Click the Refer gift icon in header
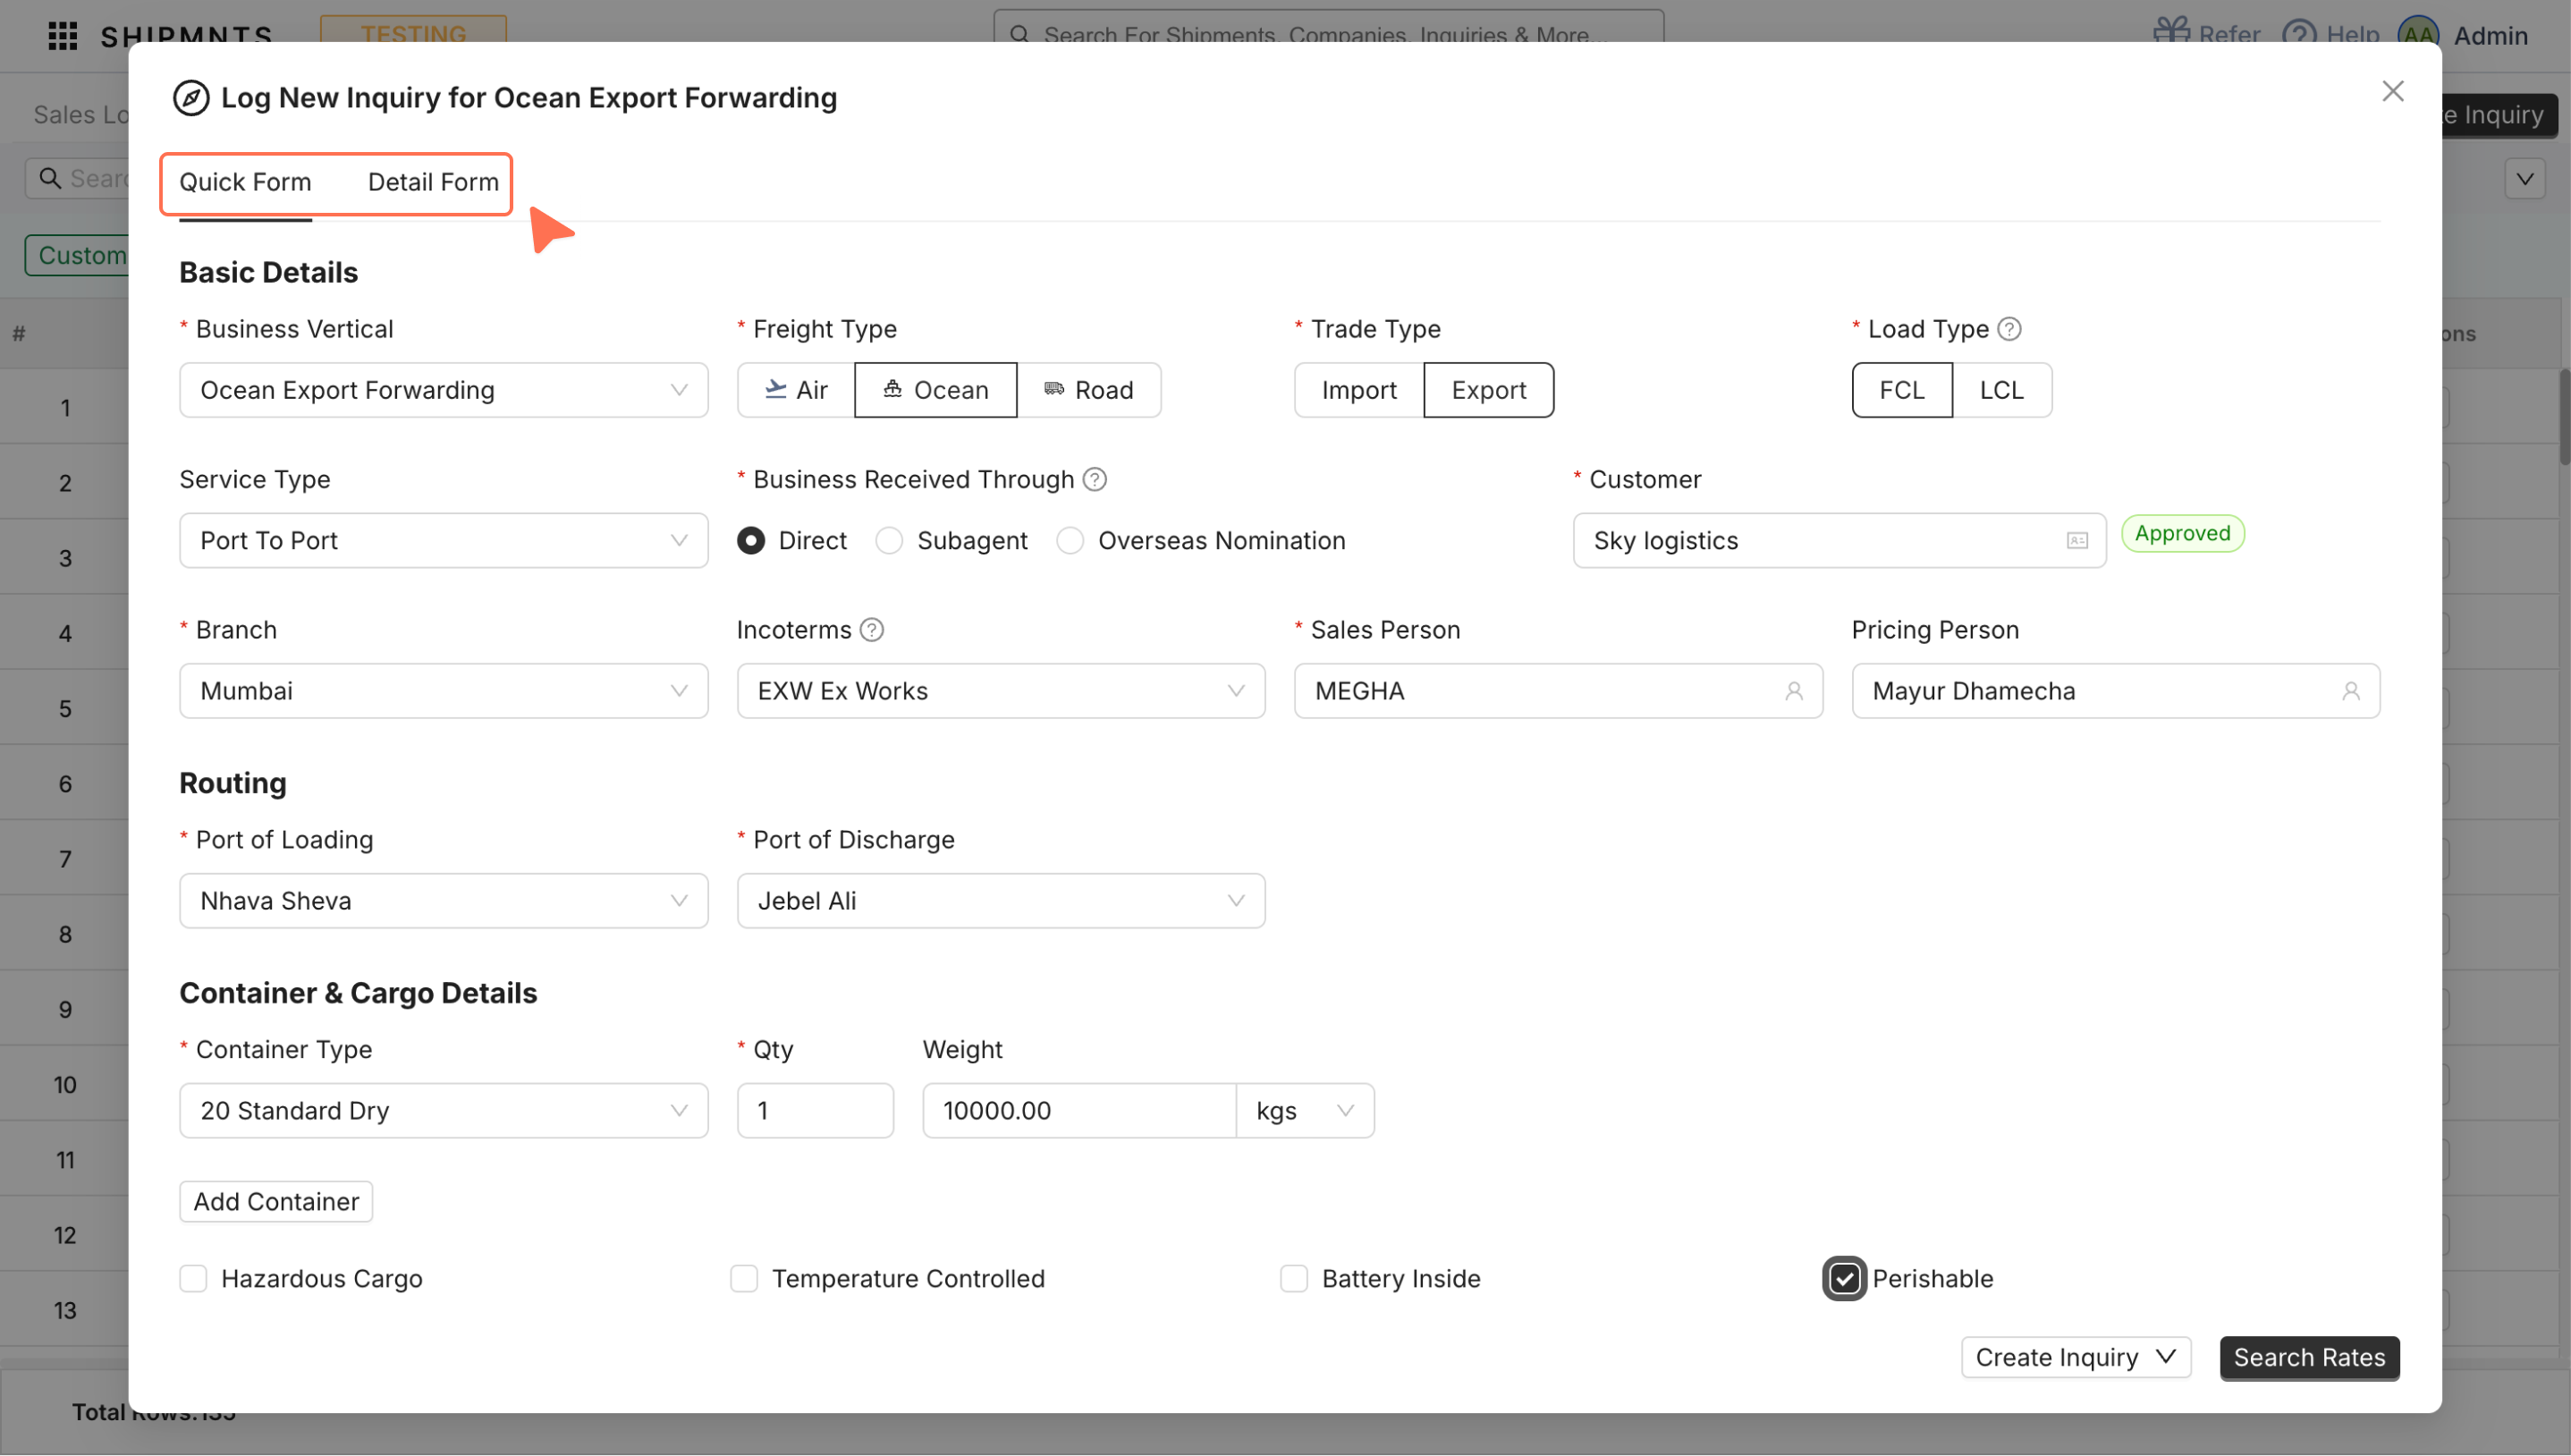 2170,33
